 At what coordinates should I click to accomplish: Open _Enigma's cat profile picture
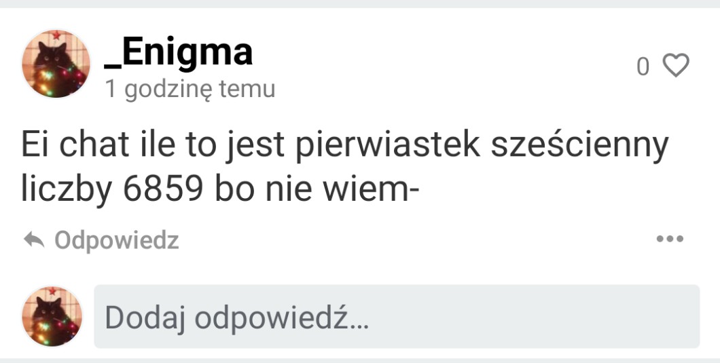coord(56,63)
